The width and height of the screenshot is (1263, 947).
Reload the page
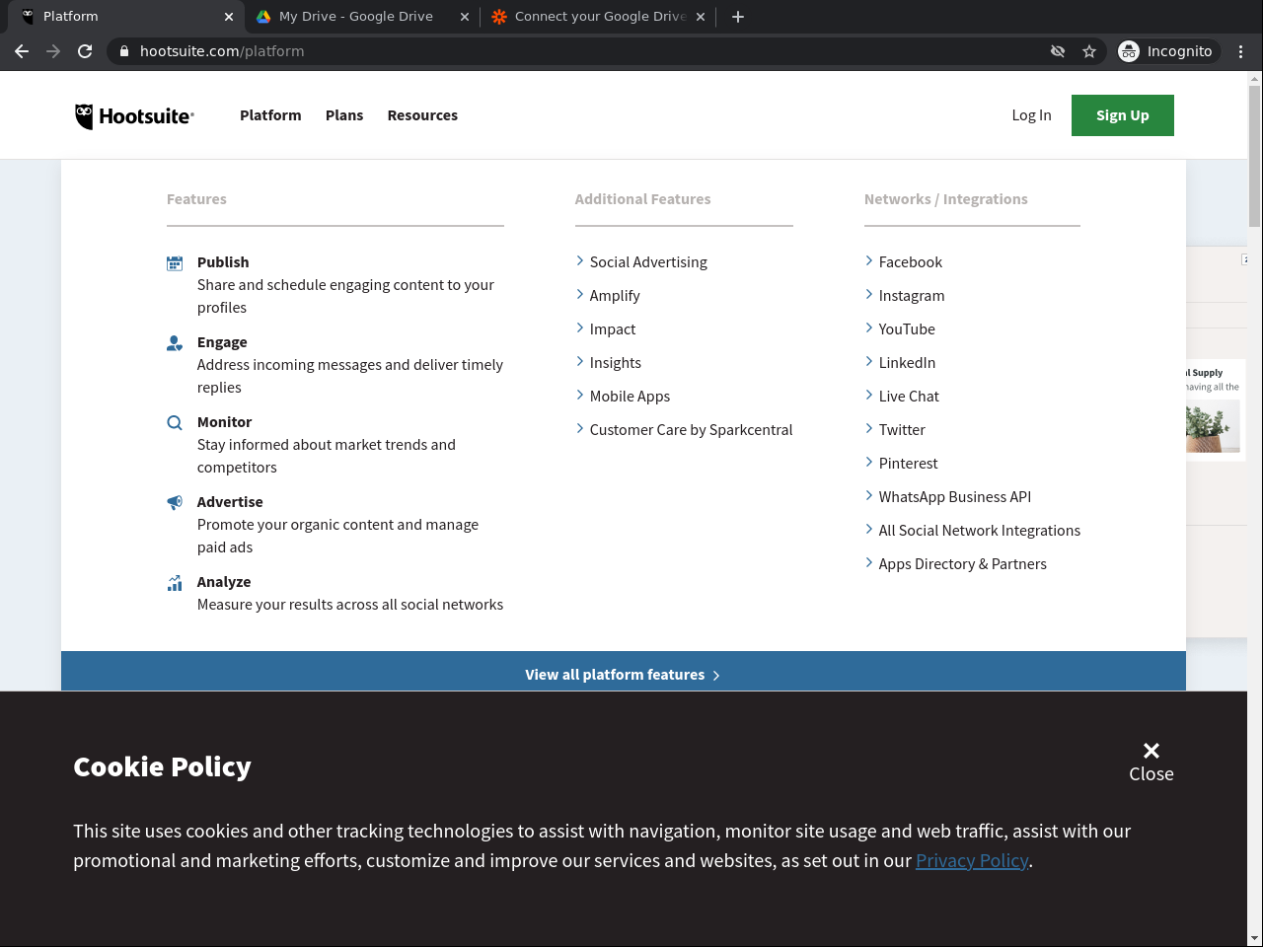[85, 51]
